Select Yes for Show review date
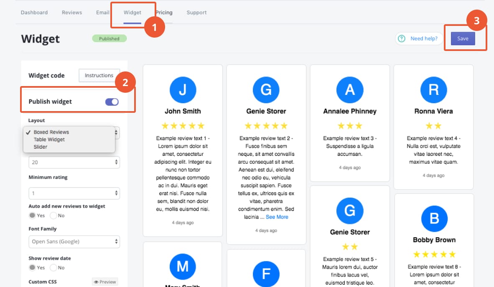 click(32, 267)
